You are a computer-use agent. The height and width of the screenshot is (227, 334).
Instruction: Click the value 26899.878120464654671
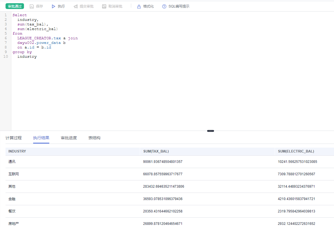(163, 224)
